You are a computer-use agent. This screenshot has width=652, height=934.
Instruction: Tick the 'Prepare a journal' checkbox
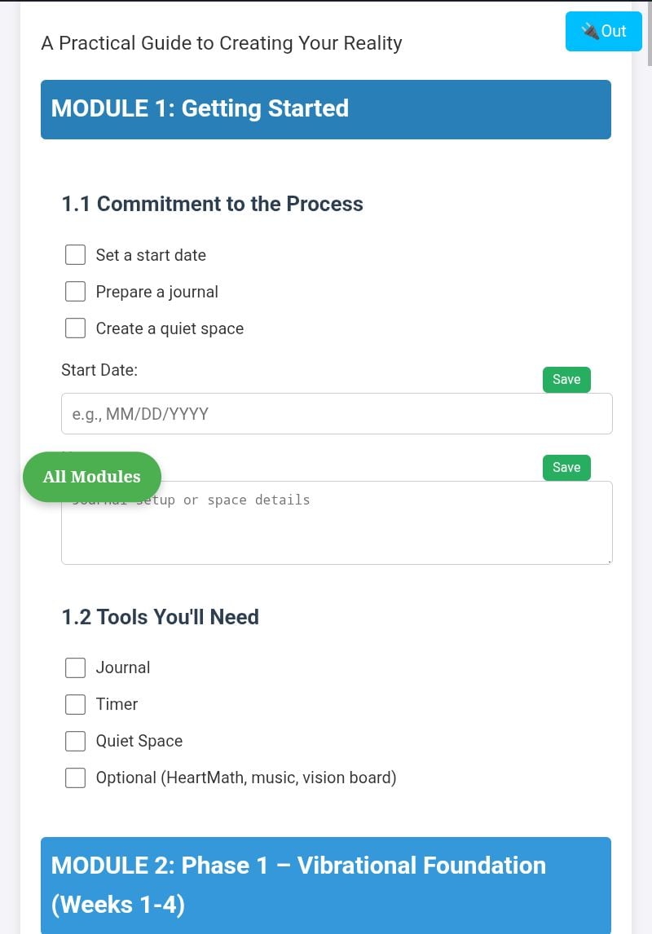76,292
